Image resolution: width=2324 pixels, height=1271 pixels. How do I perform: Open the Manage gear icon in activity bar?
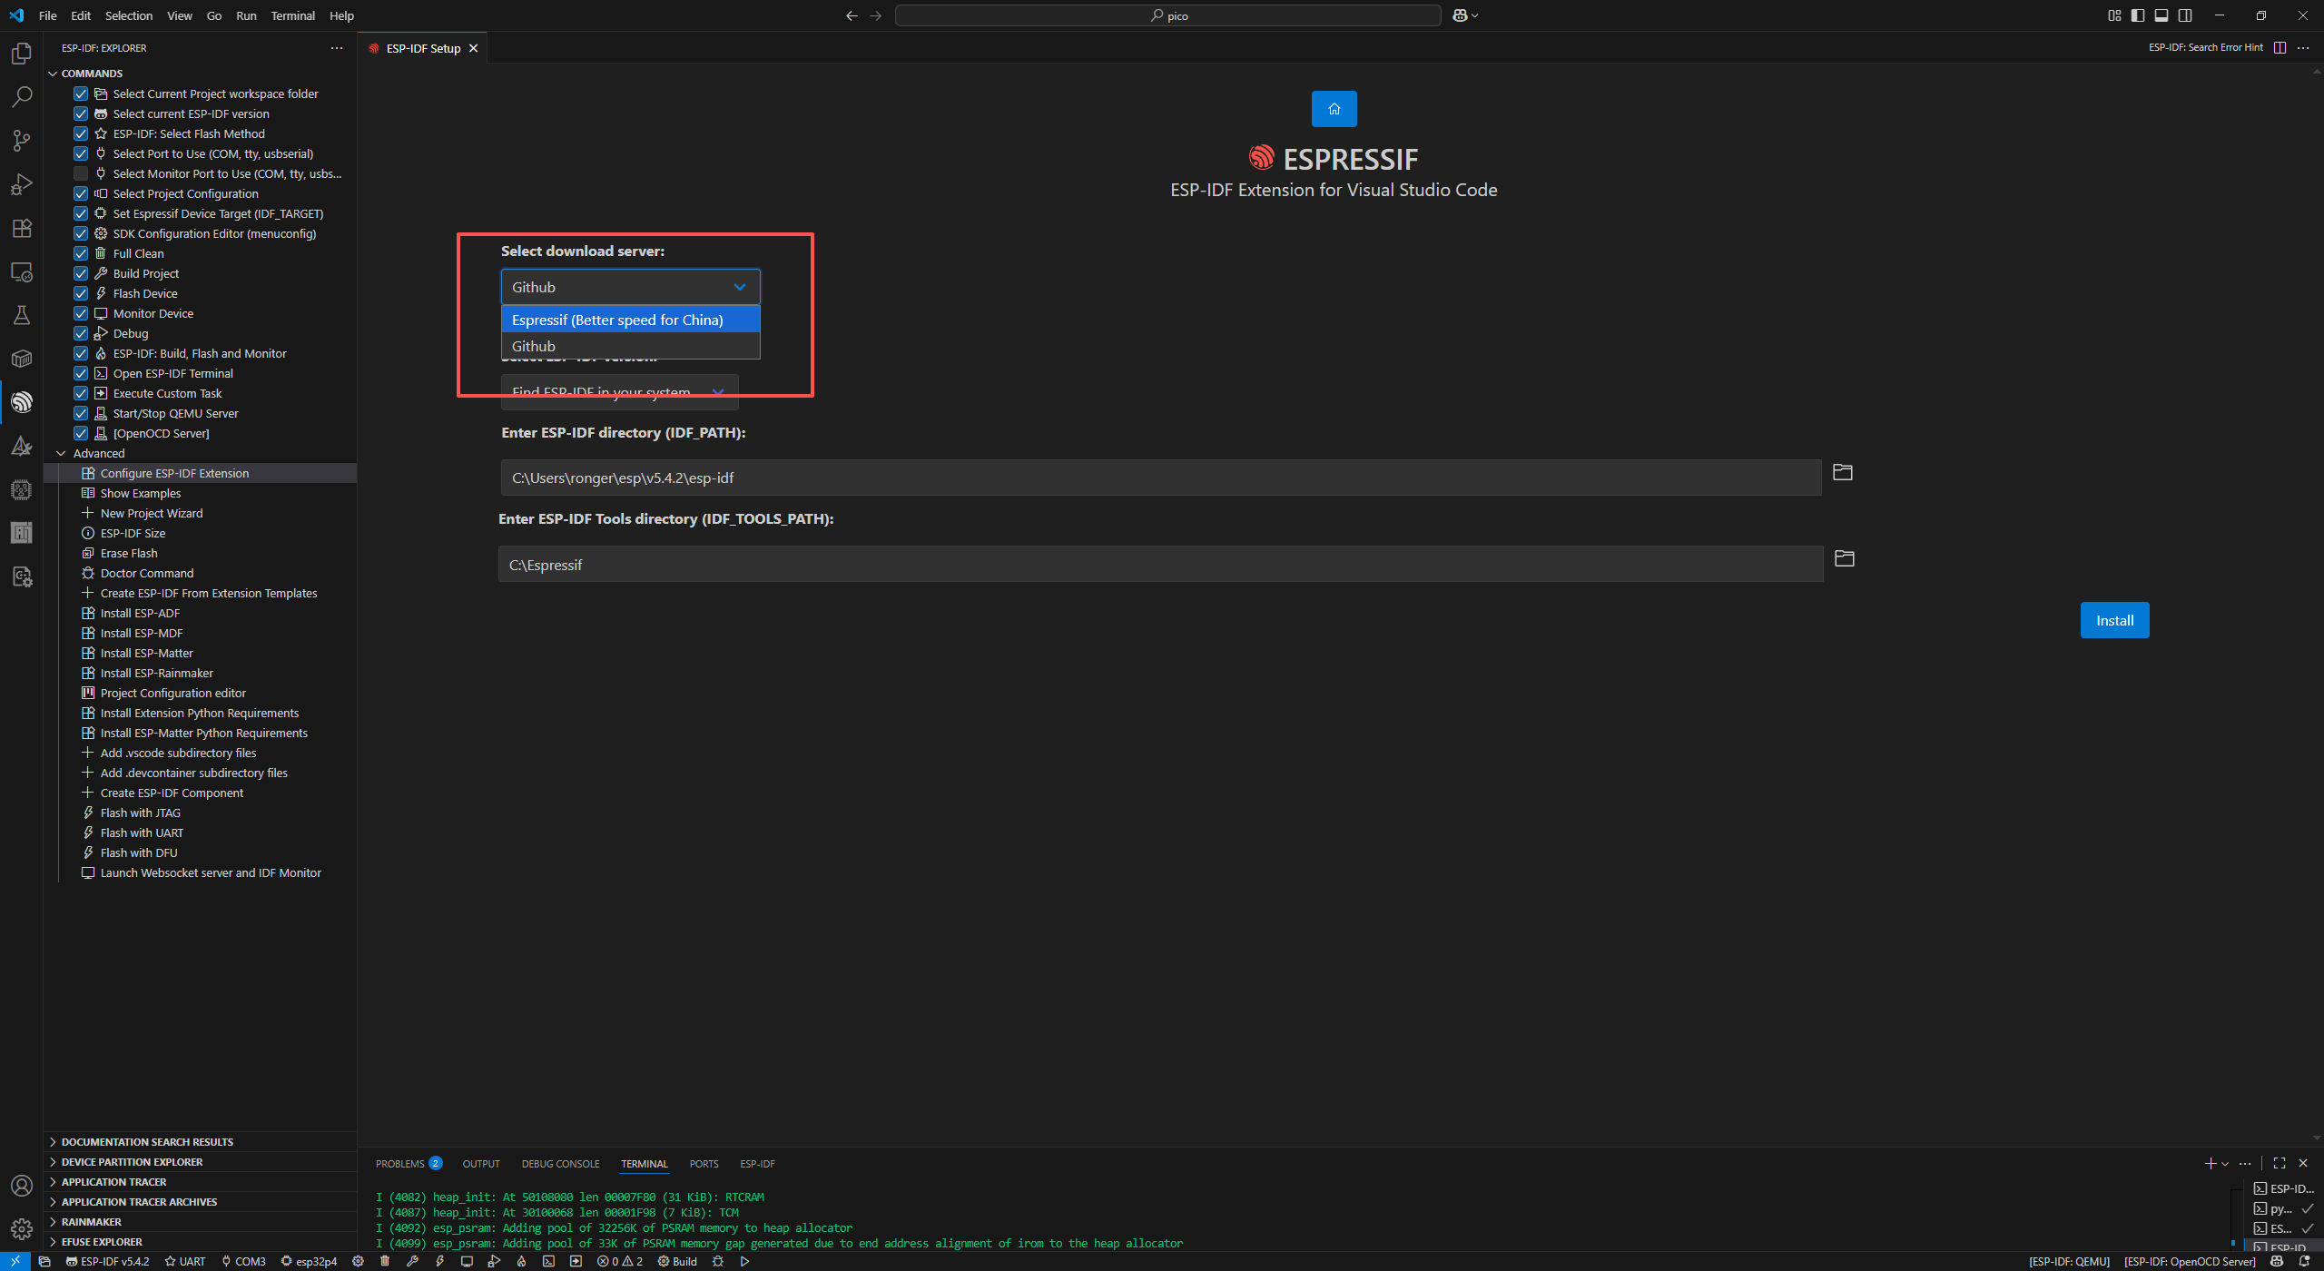[22, 1228]
